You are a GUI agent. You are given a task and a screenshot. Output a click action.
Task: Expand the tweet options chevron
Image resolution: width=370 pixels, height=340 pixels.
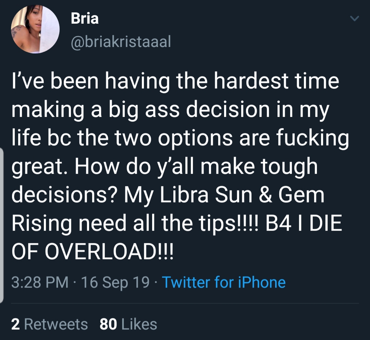pos(355,19)
